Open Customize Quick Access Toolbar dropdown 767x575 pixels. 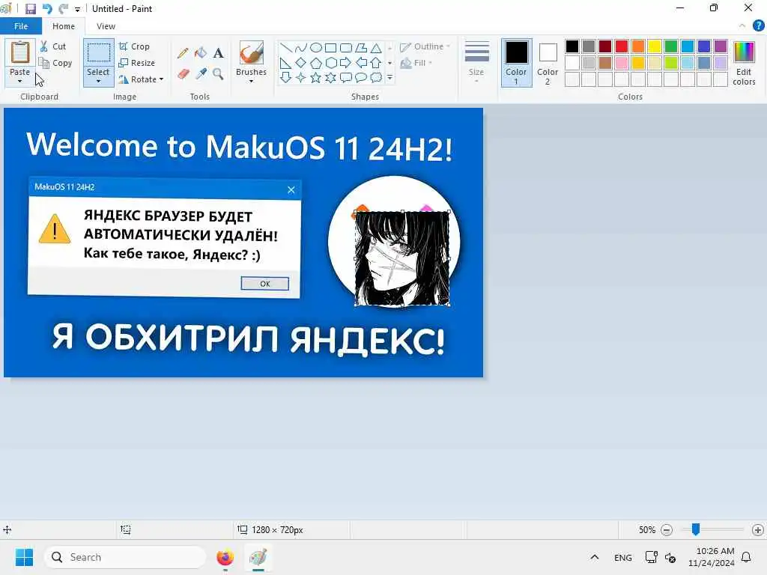click(77, 9)
